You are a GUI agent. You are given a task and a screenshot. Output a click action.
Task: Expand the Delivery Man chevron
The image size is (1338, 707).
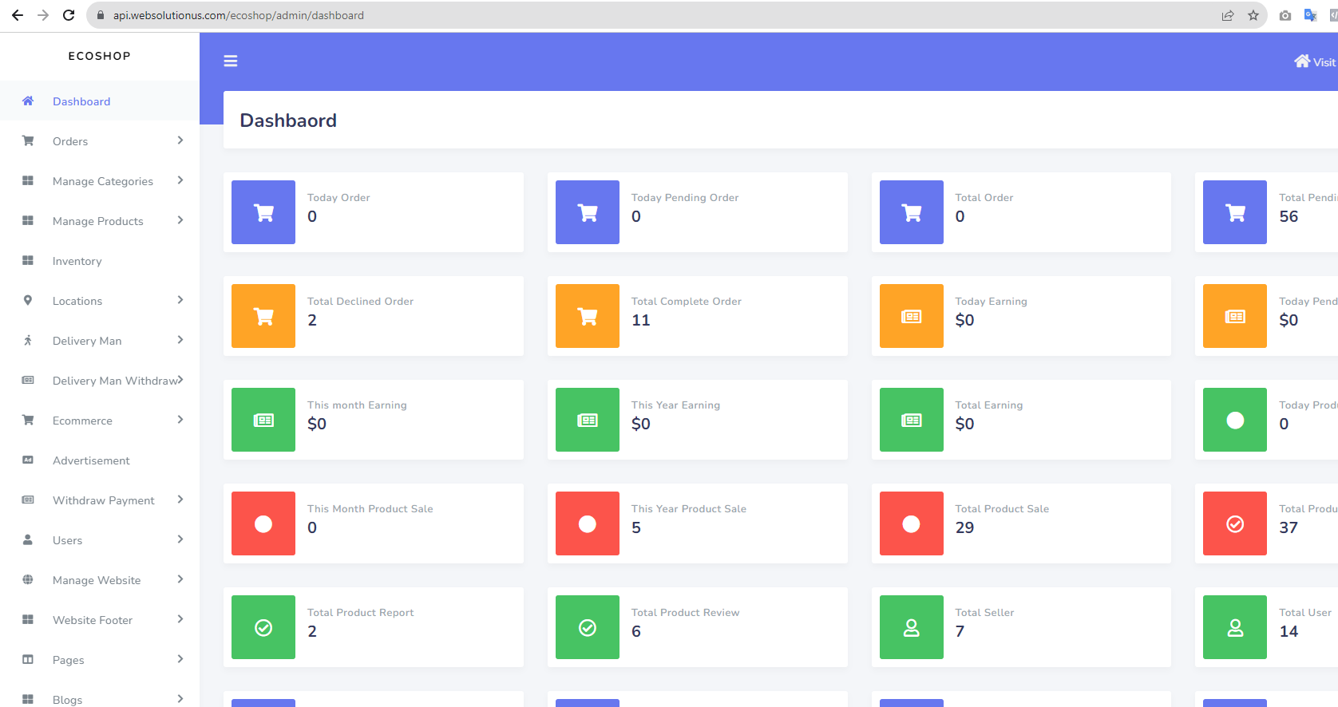click(x=180, y=340)
